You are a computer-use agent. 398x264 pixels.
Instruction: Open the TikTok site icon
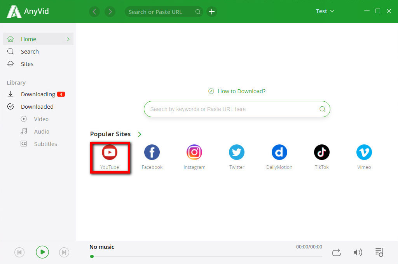pyautogui.click(x=321, y=152)
